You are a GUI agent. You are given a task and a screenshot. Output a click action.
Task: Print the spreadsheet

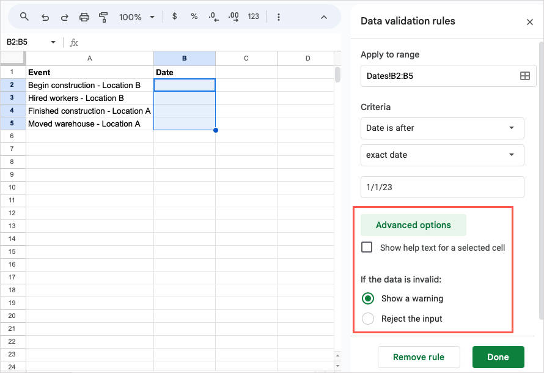[x=84, y=17]
